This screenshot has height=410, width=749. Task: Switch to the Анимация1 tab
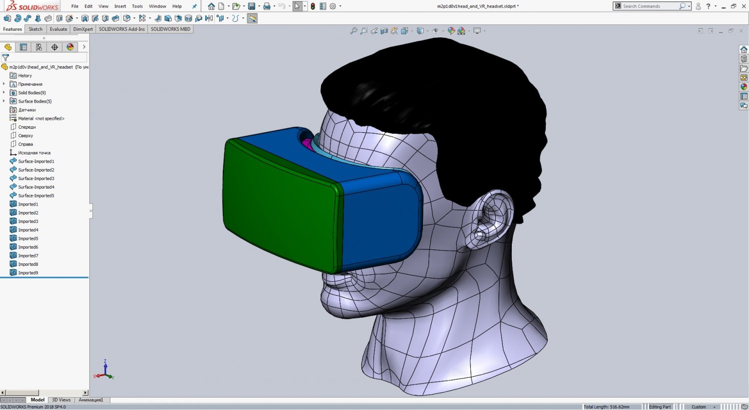[91, 400]
